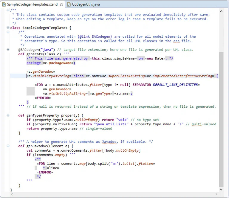This screenshot has height=198, width=229.
Task: Click the vertical scrollbar down arrow
Action: (x=221, y=189)
